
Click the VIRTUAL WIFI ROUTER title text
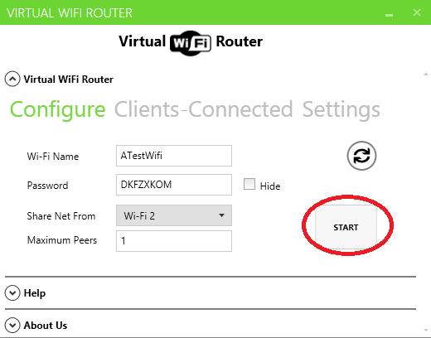[70, 13]
